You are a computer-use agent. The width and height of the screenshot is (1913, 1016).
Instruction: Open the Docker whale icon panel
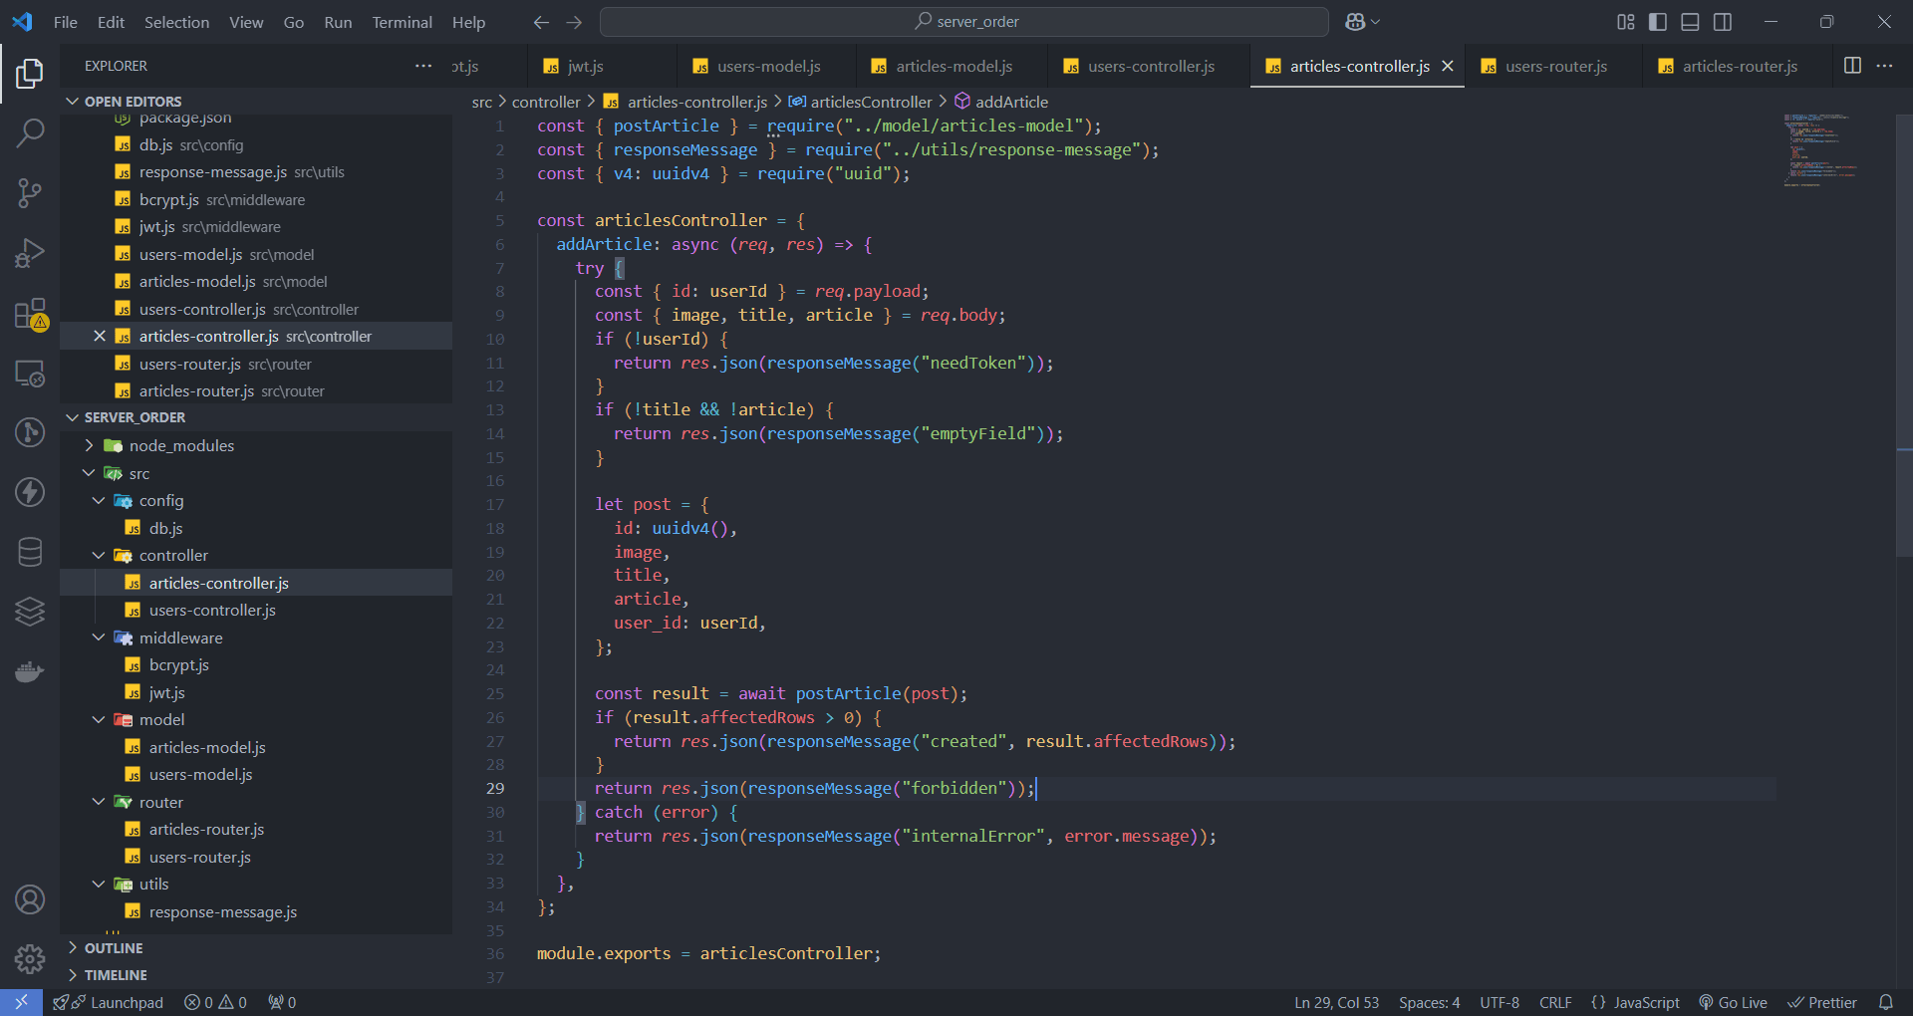coord(30,672)
